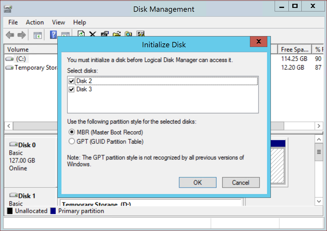Open Help via the blue question mark icon
The height and width of the screenshot is (231, 327).
coord(53,35)
